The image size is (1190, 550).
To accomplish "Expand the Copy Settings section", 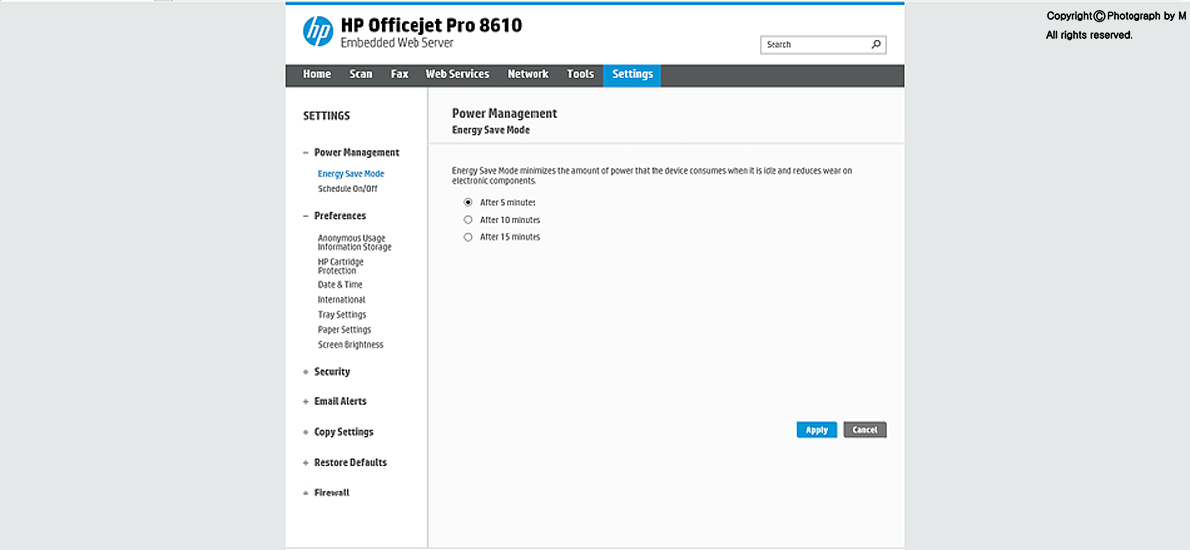I will tap(306, 432).
